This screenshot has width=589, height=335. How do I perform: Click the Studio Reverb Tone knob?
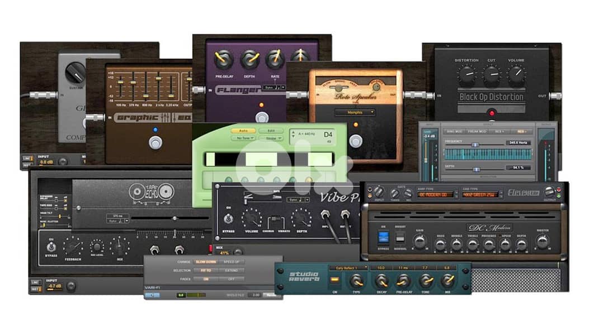point(426,280)
